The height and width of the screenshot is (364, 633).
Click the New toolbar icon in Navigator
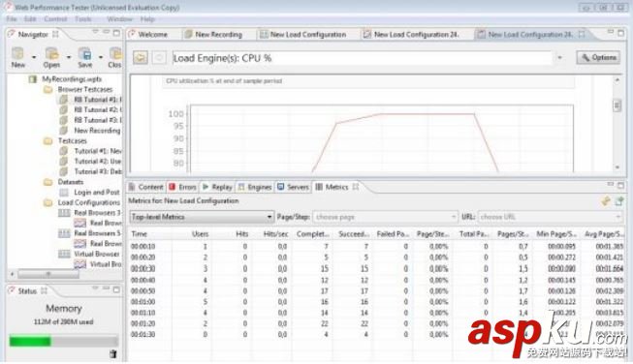[x=17, y=54]
